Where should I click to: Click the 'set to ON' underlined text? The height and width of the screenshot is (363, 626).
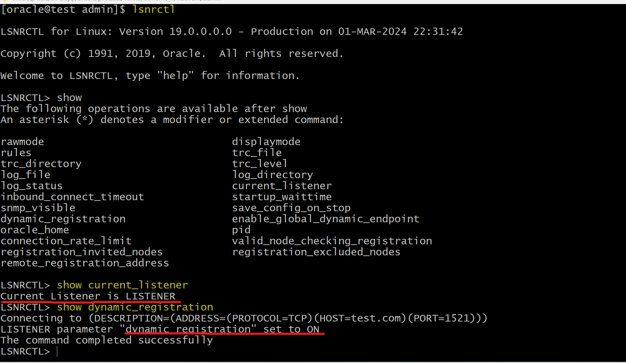[291, 329]
